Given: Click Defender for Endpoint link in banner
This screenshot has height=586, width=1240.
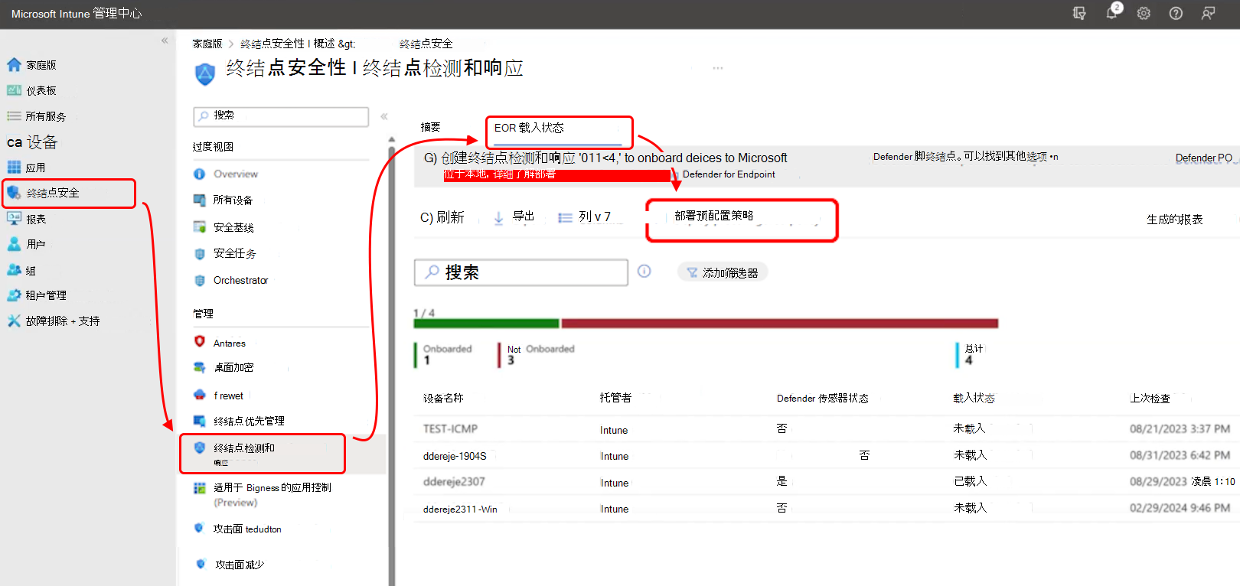Looking at the screenshot, I should tap(729, 174).
